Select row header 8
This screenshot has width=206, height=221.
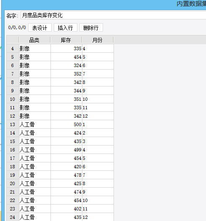(13, 82)
